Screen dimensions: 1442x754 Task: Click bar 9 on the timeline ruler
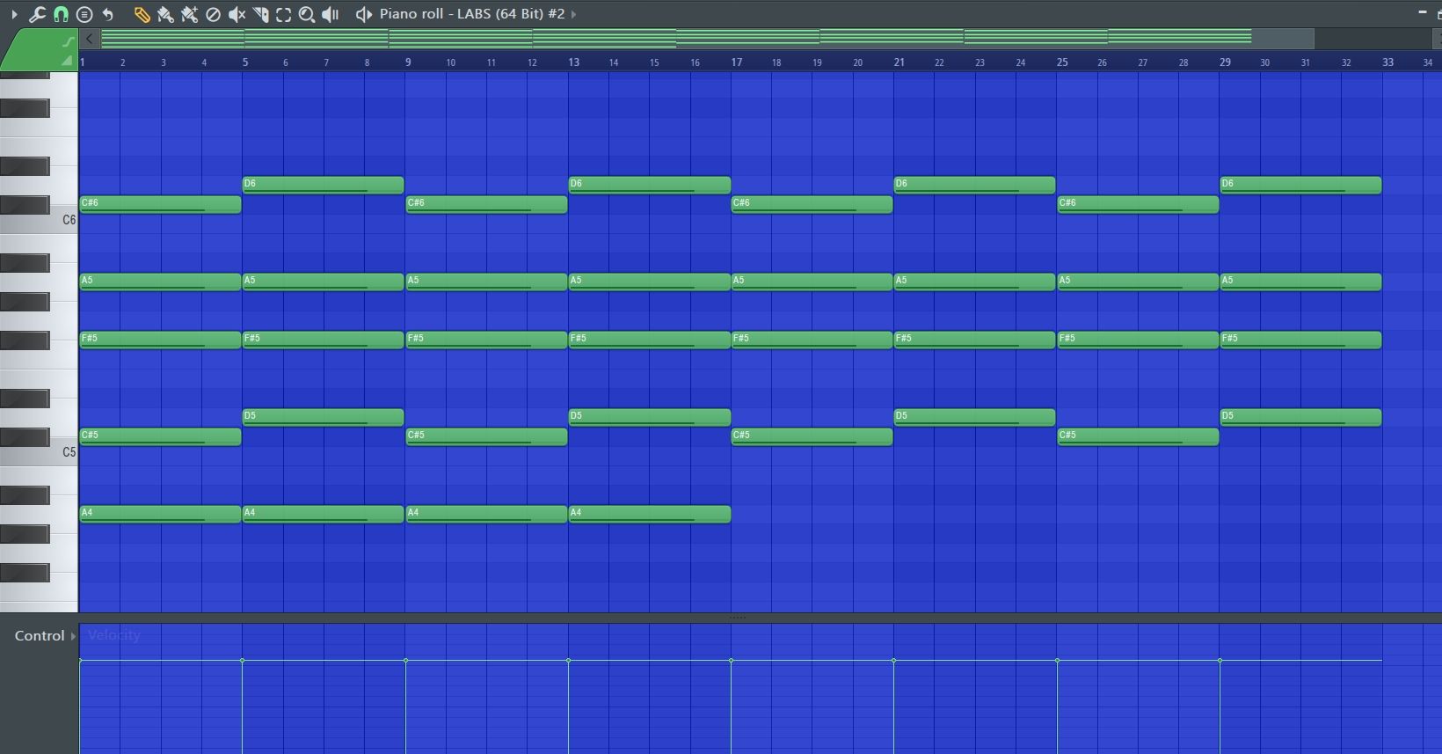coord(408,62)
